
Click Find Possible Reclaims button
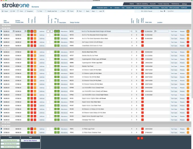(10, 141)
